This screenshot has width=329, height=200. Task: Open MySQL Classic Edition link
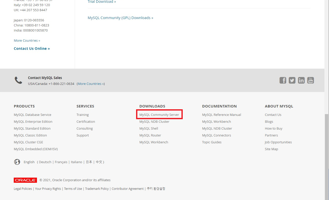(30, 135)
